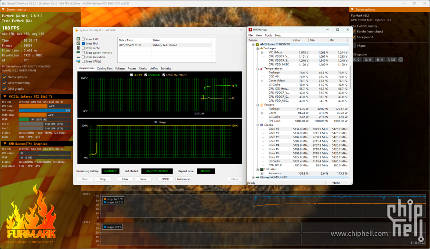
Task: Expand the Cores (Max) temperature node
Action: (262, 81)
